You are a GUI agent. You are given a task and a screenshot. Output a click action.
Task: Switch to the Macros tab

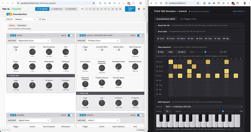(x=71, y=9)
